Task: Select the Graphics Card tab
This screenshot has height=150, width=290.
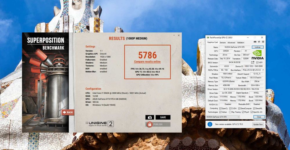Action: [x=213, y=42]
